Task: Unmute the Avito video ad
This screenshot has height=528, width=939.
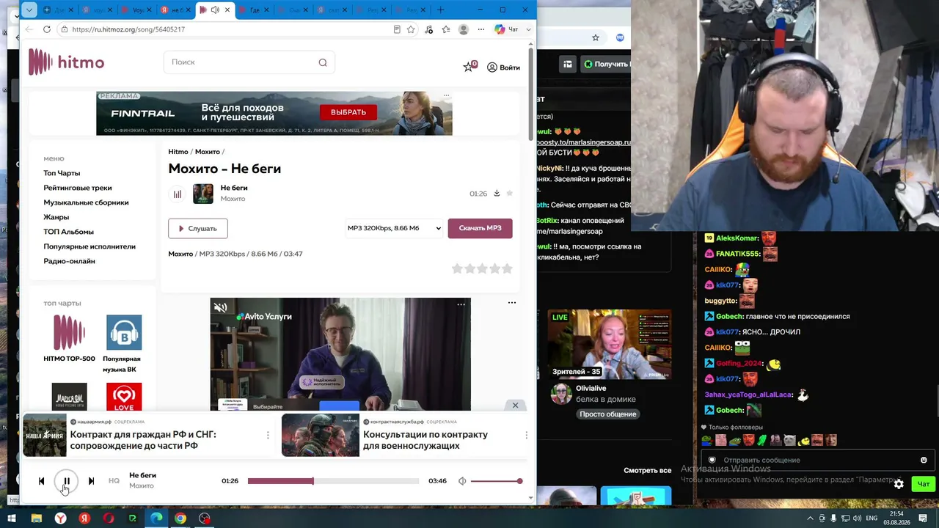Action: (x=220, y=308)
